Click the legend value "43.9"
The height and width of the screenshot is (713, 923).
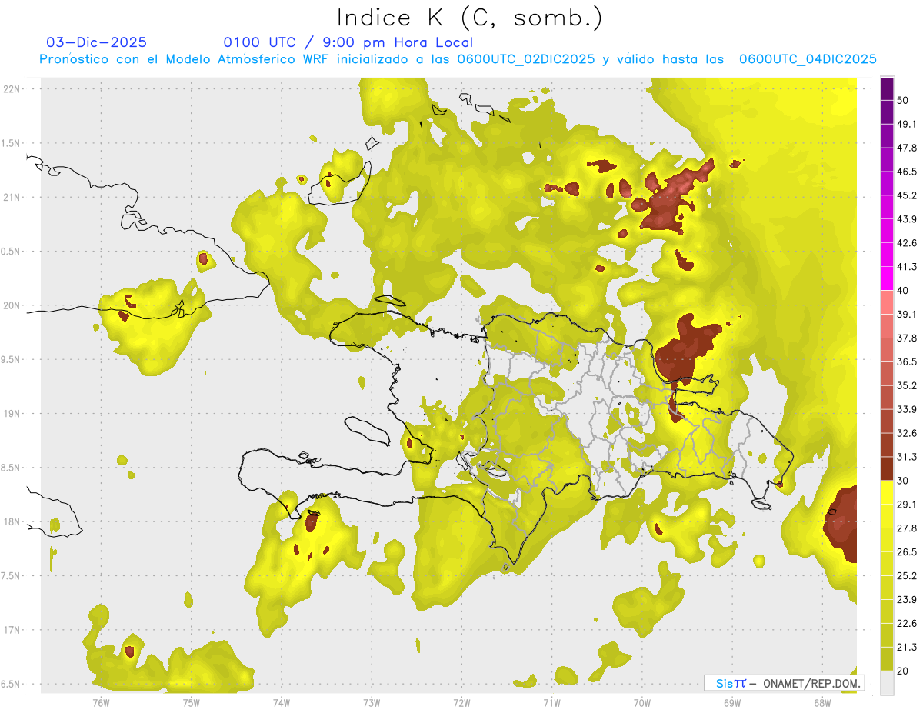(x=907, y=219)
